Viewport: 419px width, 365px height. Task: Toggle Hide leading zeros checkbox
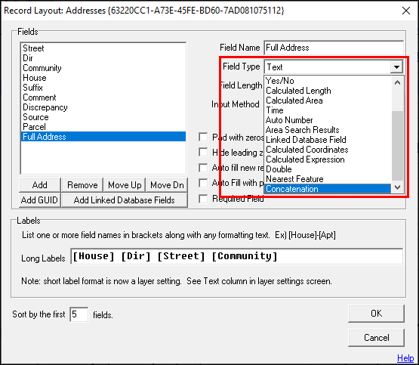pyautogui.click(x=203, y=153)
